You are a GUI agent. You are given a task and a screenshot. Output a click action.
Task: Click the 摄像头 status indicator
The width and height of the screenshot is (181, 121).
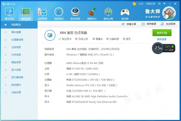point(98,39)
